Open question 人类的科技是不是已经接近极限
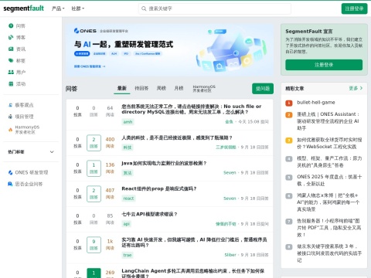This screenshot has height=278, width=371. coord(177,138)
